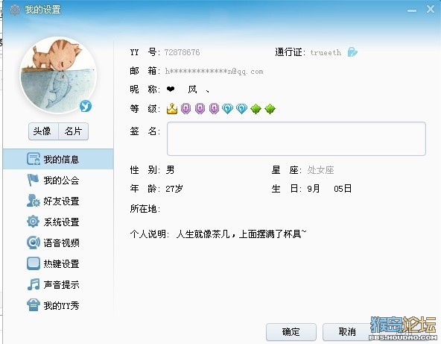Click the first green leaf level icon

pos(256,109)
